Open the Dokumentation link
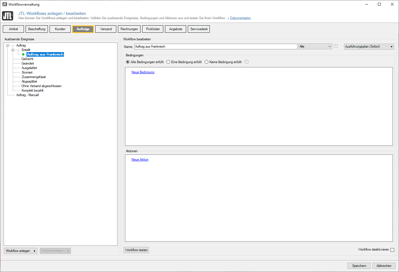The width and height of the screenshot is (399, 272). (x=240, y=18)
